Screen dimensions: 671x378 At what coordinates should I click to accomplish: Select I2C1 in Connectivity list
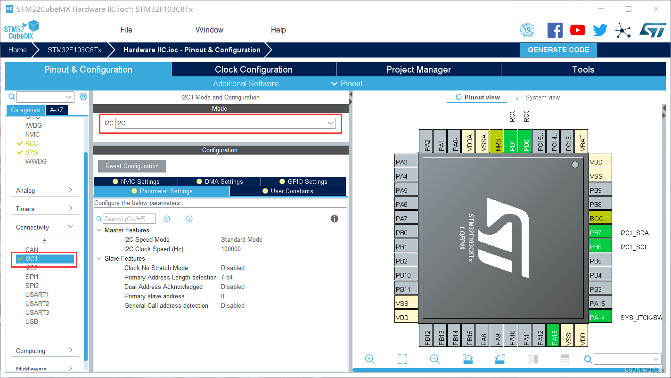tap(45, 259)
